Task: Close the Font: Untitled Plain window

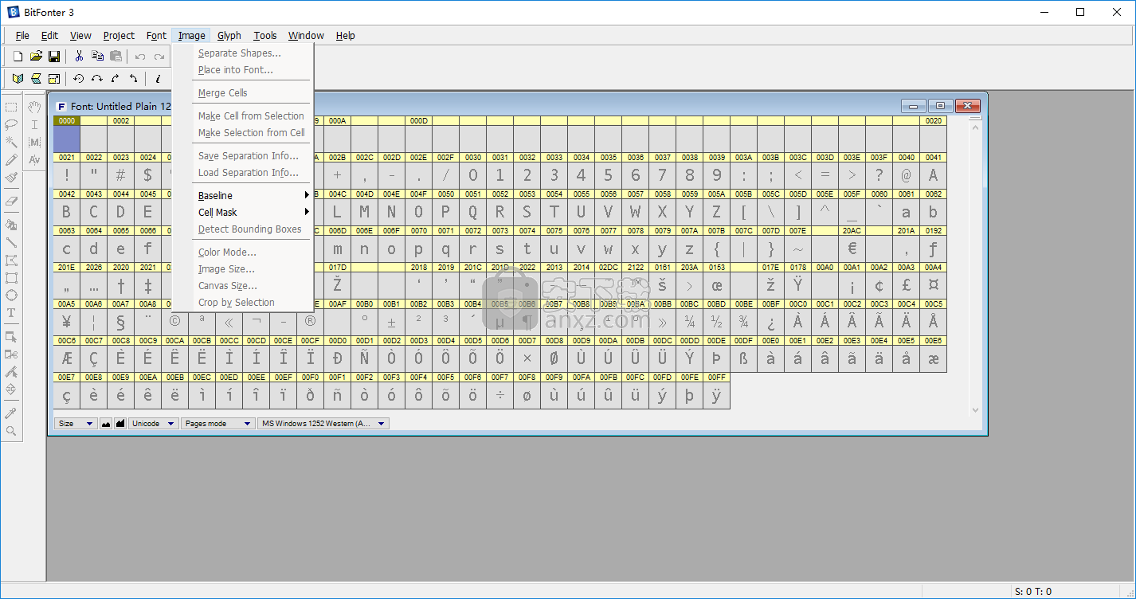Action: pyautogui.click(x=967, y=106)
